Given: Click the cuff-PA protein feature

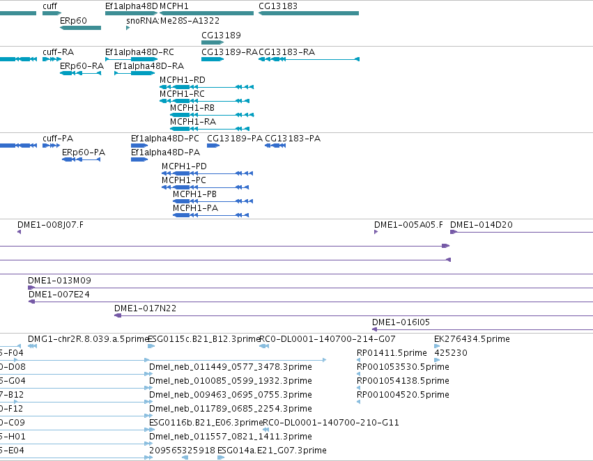Looking at the screenshot, I should tap(51, 146).
